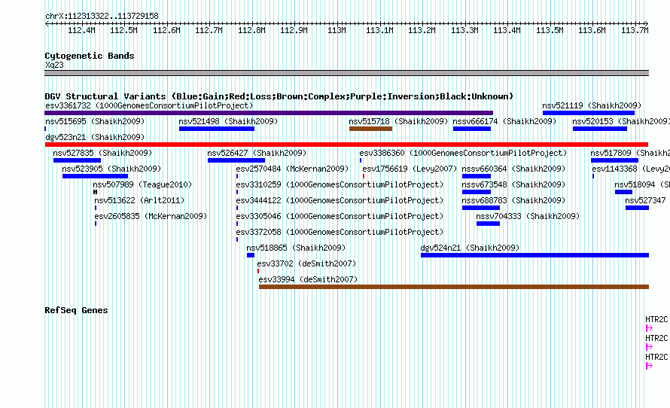
Task: Open the DGV Structural Variants track title
Action: tap(279, 96)
